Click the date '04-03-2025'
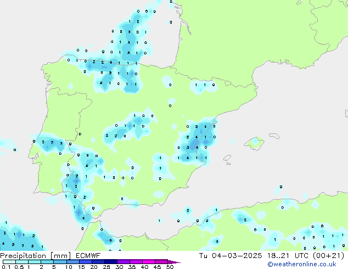This screenshot has height=269, width=348. coord(237,256)
